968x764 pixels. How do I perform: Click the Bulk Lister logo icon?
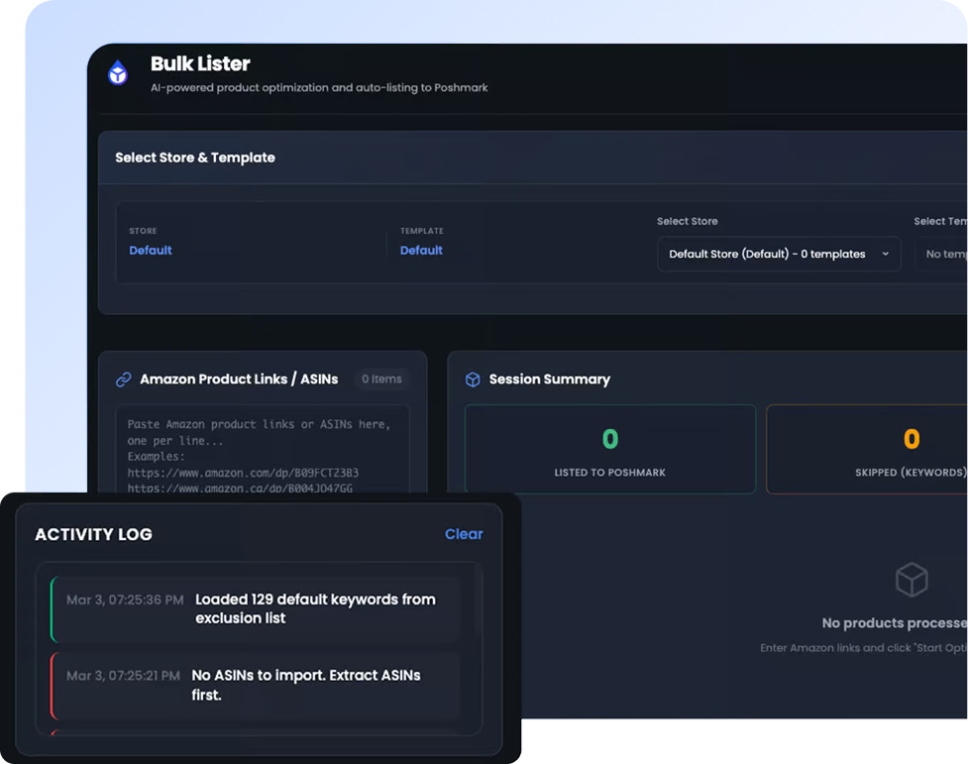(118, 73)
